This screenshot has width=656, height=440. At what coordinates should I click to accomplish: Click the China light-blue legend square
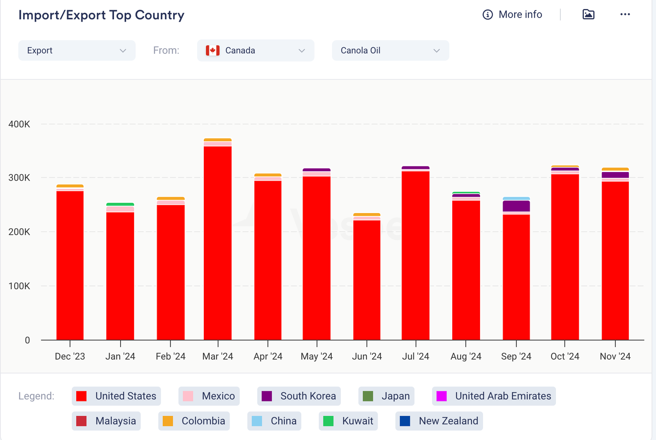[x=257, y=421]
